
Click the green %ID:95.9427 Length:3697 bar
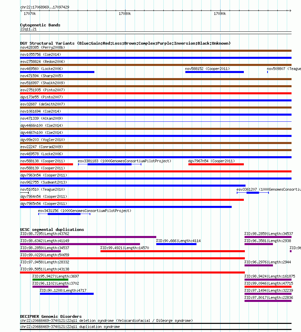click(x=50, y=280)
